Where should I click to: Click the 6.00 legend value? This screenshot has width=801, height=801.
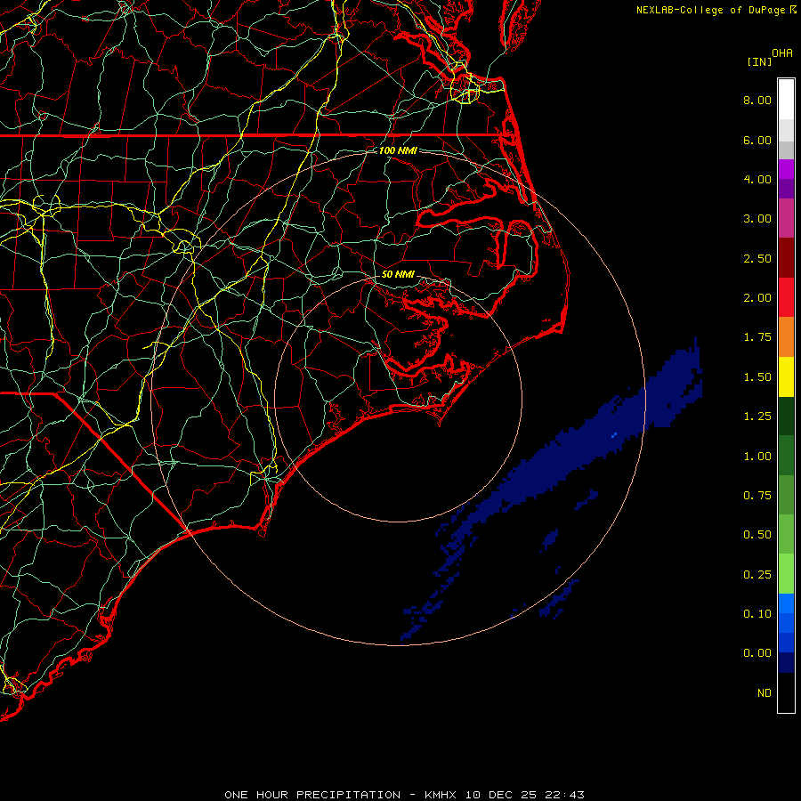click(757, 140)
